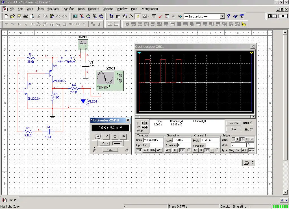Switch multimeter to AC signal mode

point(105,143)
